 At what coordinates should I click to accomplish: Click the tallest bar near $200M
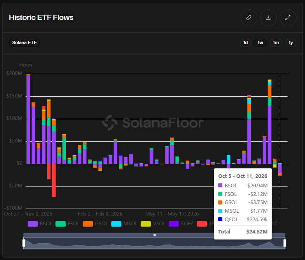click(28, 119)
